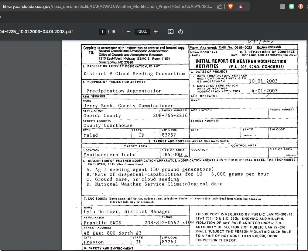The image size is (308, 251).
Task: Zoom in the PDF with plus button
Action: coord(156,32)
